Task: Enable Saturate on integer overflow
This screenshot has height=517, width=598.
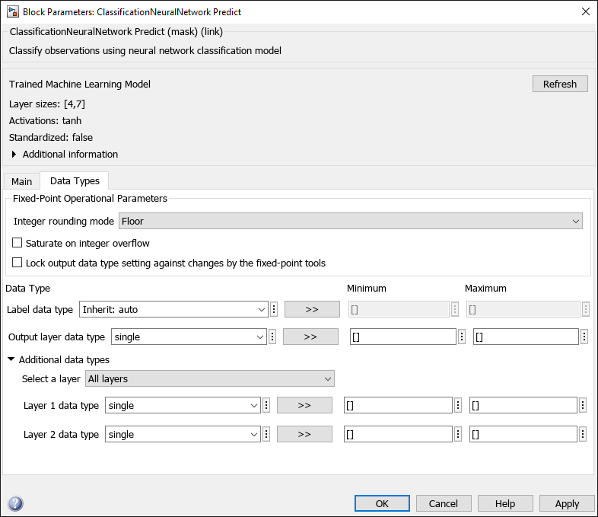Action: click(x=18, y=244)
